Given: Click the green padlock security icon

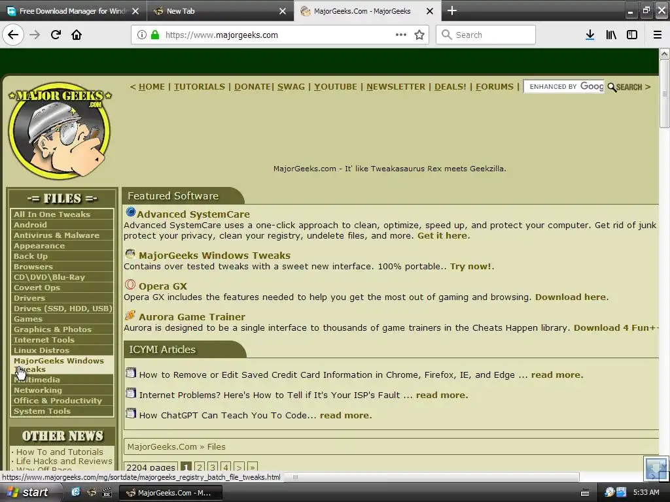Looking at the screenshot, I should click(155, 35).
